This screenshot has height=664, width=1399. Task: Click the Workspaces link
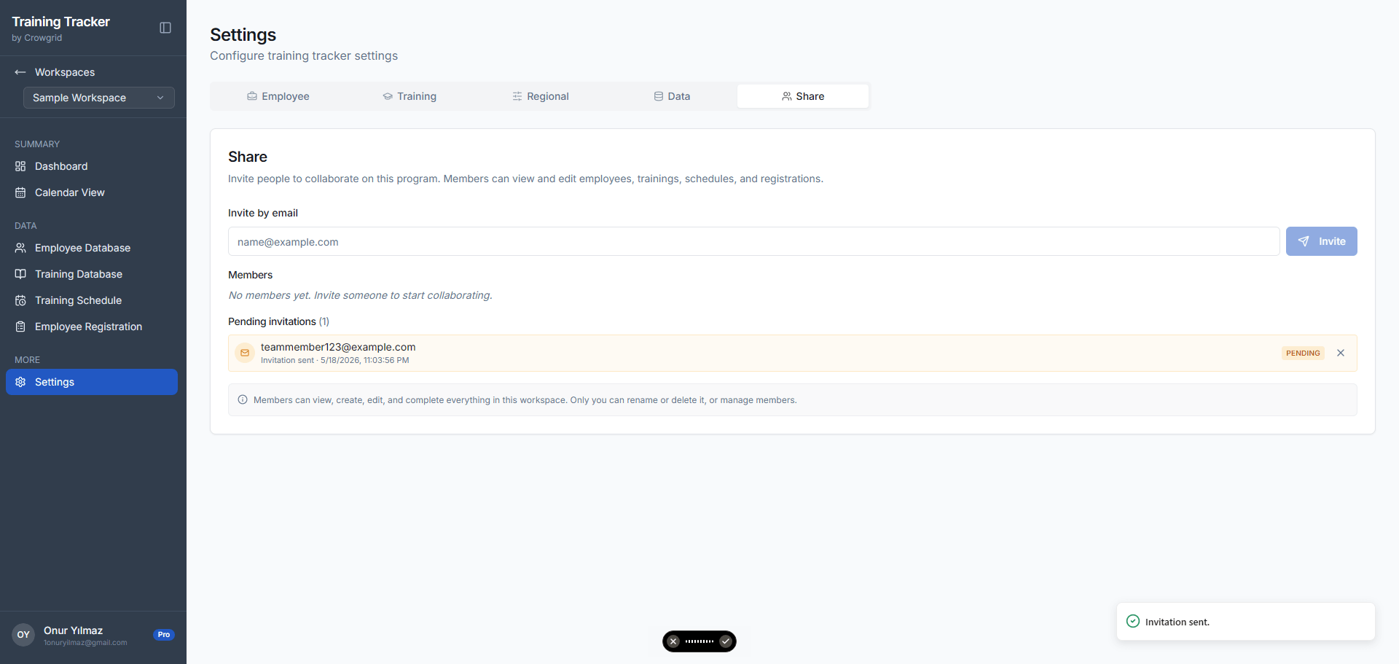[x=65, y=72]
